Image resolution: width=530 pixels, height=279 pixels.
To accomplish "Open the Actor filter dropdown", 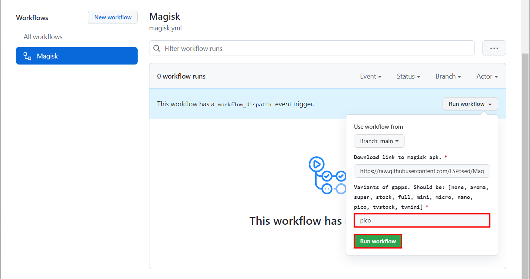I will point(487,76).
